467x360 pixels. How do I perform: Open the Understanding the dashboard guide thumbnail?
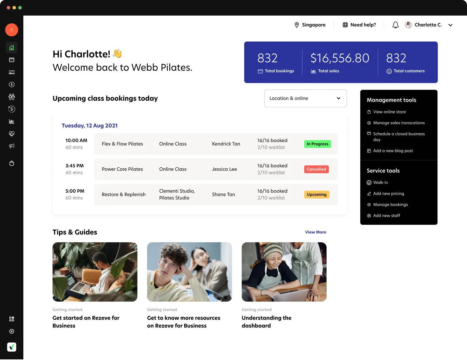point(284,272)
